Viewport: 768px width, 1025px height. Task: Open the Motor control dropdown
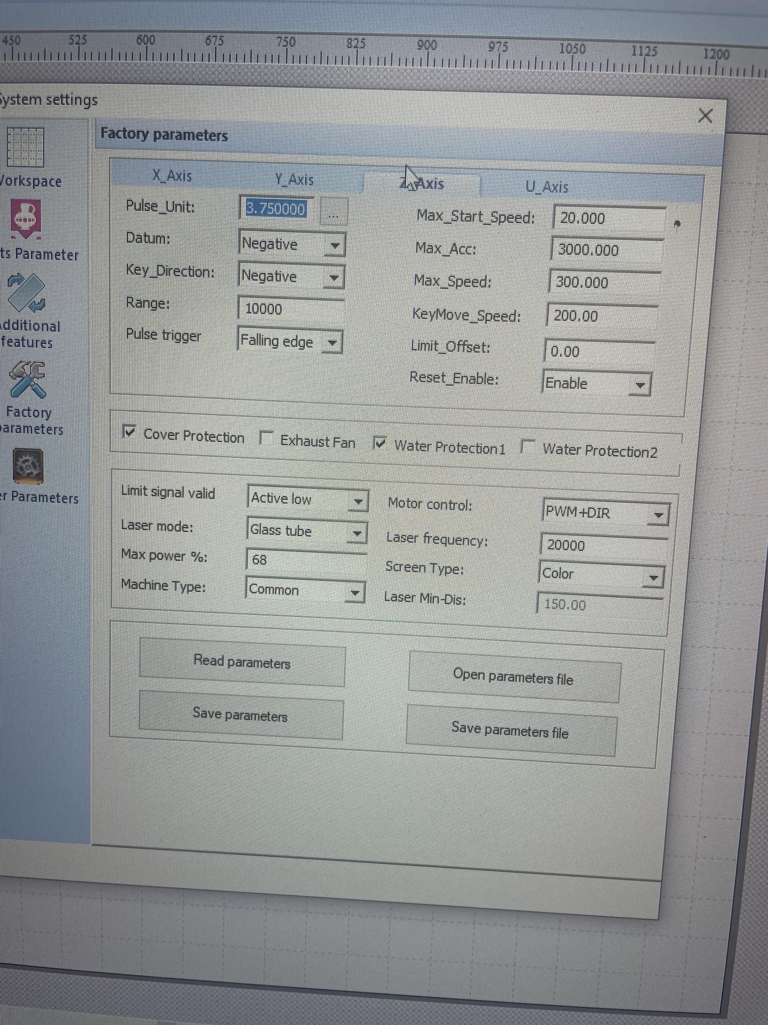tap(658, 516)
